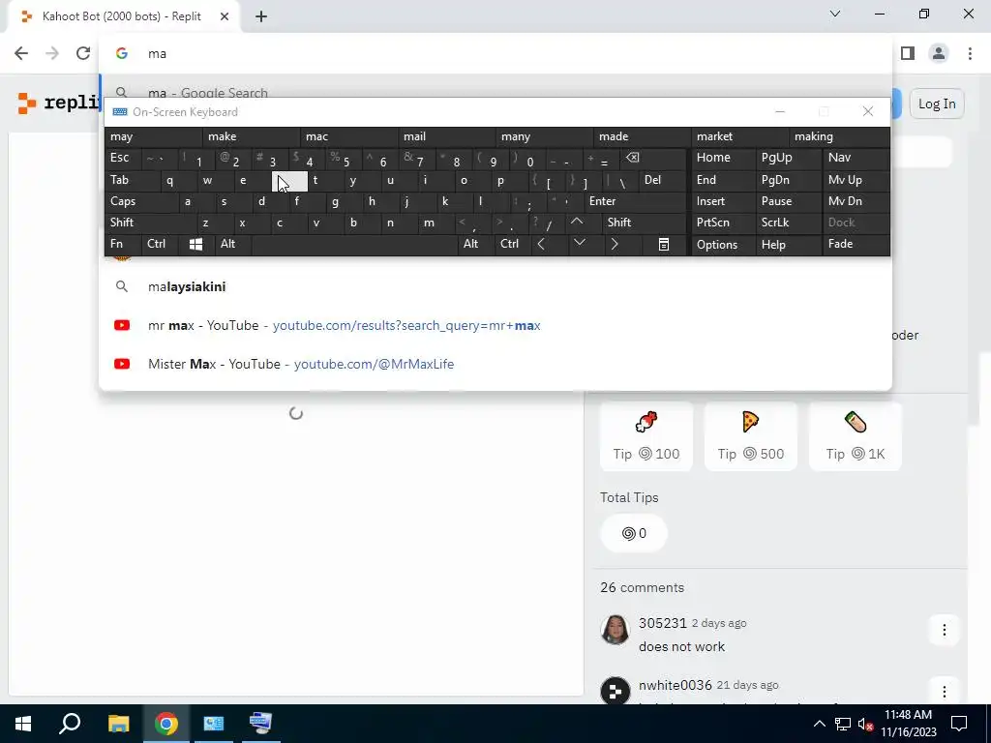Open Windows taskbar search
Viewport: 991px width, 743px height.
(70, 724)
